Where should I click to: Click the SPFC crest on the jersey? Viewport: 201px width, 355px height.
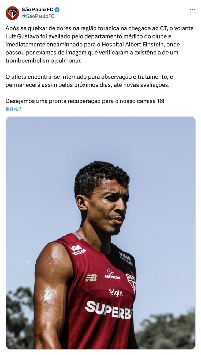tap(131, 283)
